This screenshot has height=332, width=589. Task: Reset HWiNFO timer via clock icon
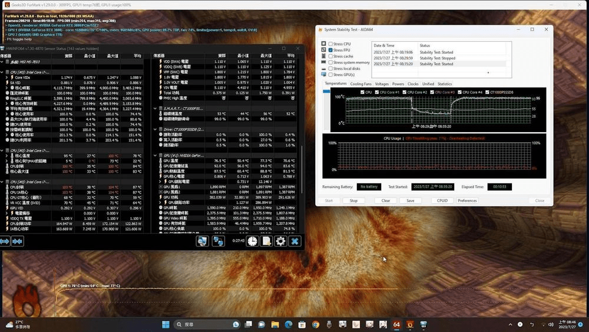253,241
